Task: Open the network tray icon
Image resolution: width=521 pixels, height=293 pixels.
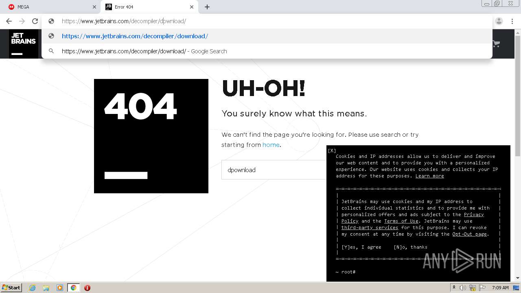Action: [x=473, y=288]
